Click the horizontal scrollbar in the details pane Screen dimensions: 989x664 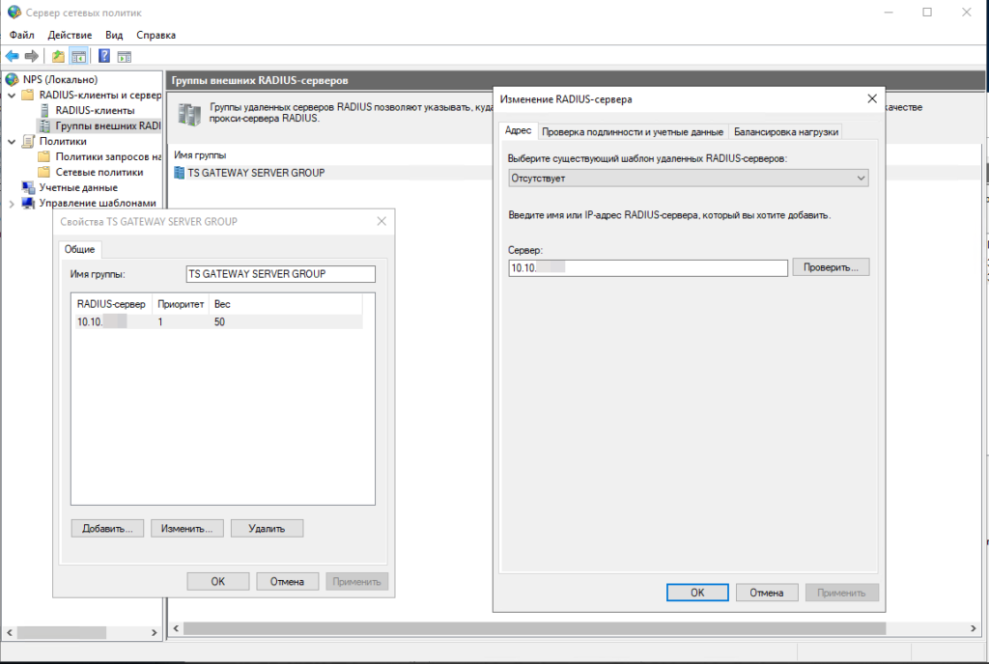point(531,629)
